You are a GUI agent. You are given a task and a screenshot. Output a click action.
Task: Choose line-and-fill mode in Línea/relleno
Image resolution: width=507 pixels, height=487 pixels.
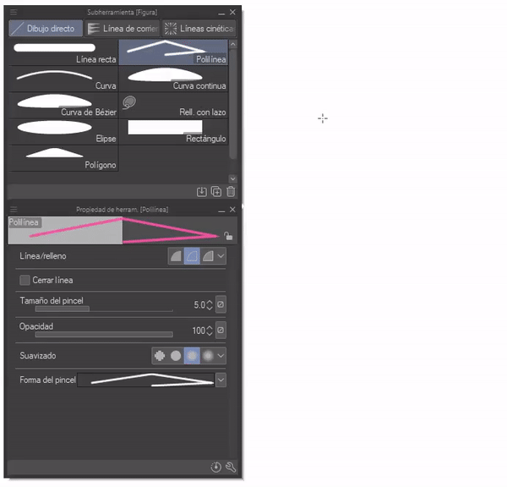click(208, 256)
